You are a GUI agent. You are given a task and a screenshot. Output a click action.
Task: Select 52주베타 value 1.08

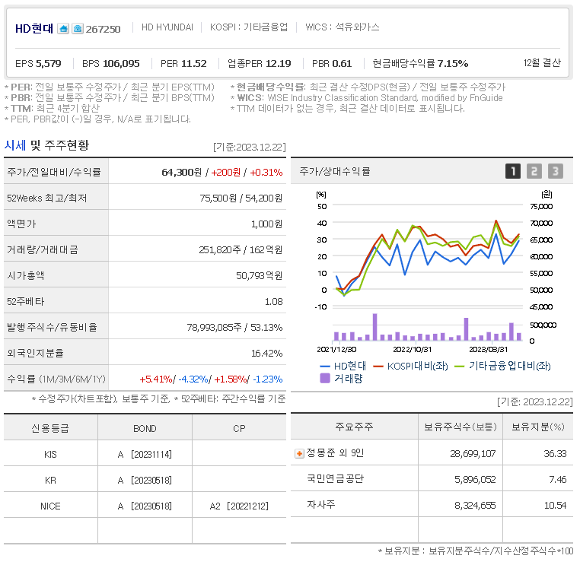pos(274,302)
